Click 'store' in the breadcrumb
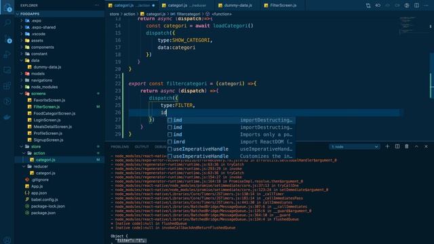The width and height of the screenshot is (434, 244). pos(114,14)
